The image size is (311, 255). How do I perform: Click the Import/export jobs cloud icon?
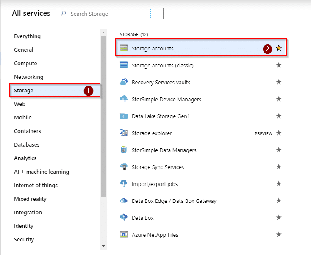[x=124, y=183]
